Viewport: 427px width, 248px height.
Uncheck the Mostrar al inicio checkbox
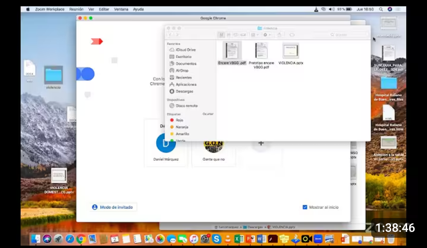click(305, 207)
